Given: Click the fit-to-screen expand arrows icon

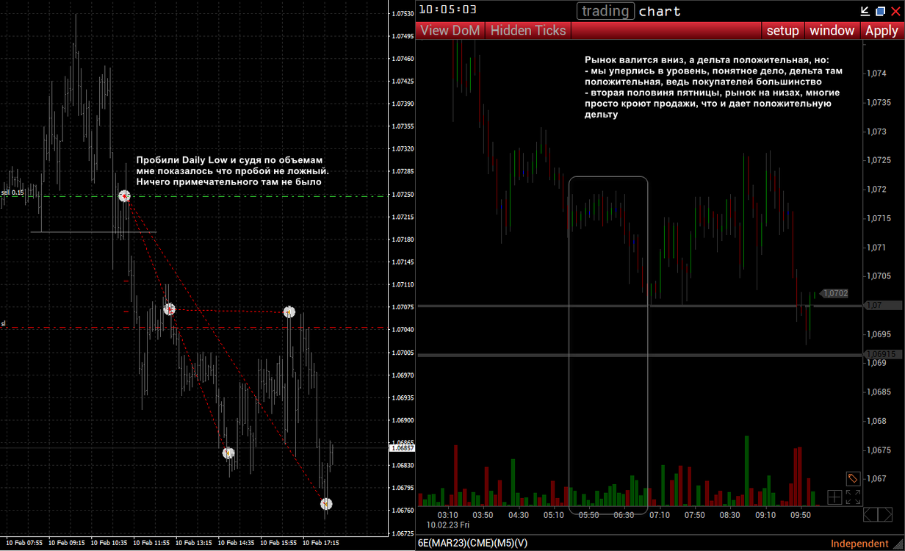Looking at the screenshot, I should pyautogui.click(x=853, y=497).
